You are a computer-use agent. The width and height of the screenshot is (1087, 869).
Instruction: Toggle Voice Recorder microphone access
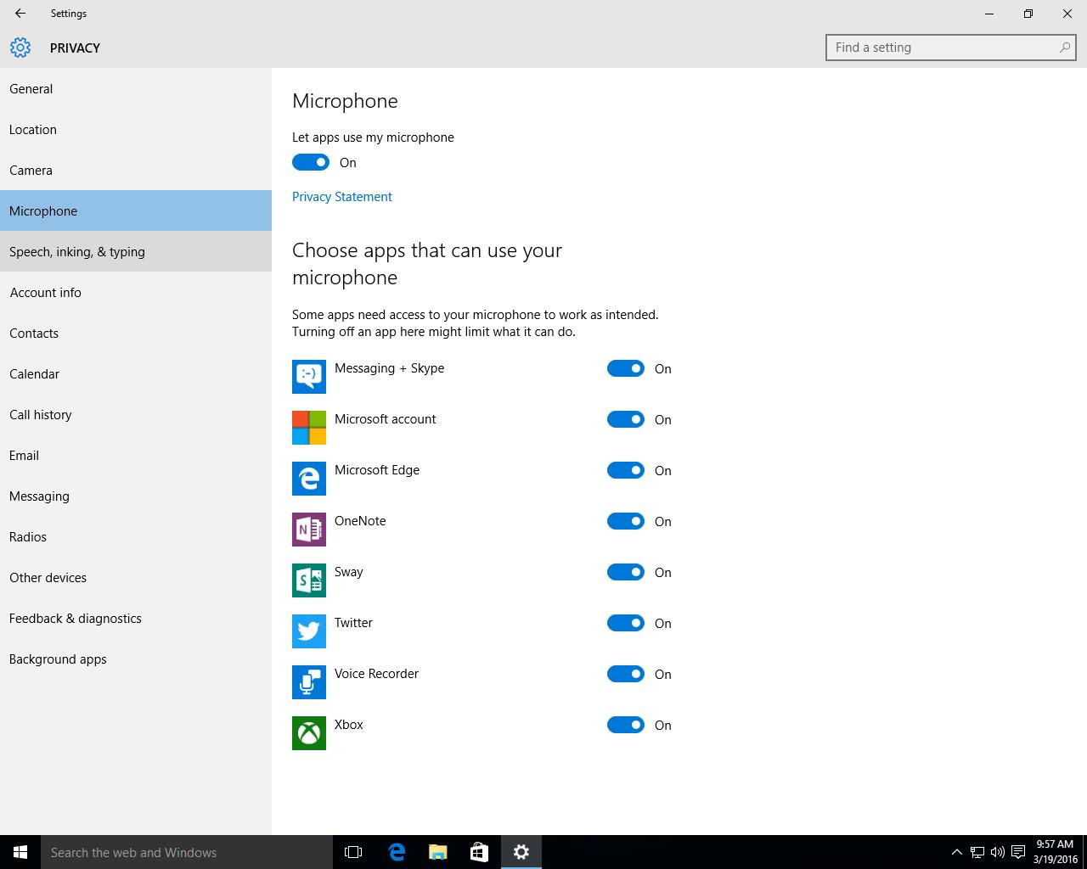click(x=626, y=674)
